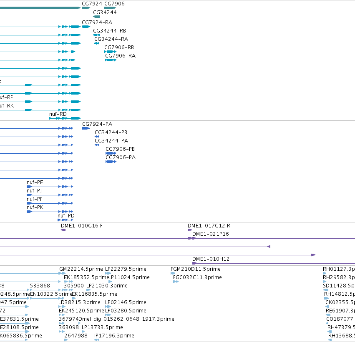Click the CO187077 feature label
Viewport: 355px width, 342px height.
click(x=340, y=320)
